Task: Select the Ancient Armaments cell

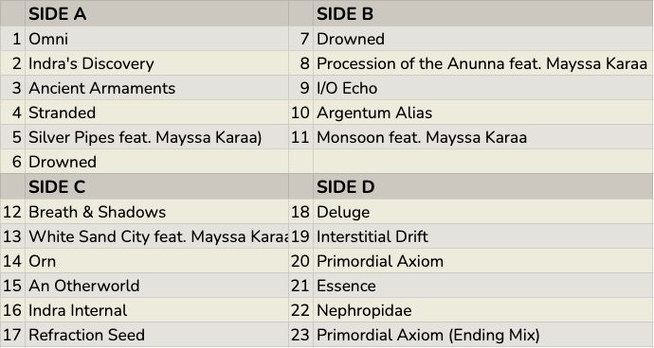Action: point(156,88)
